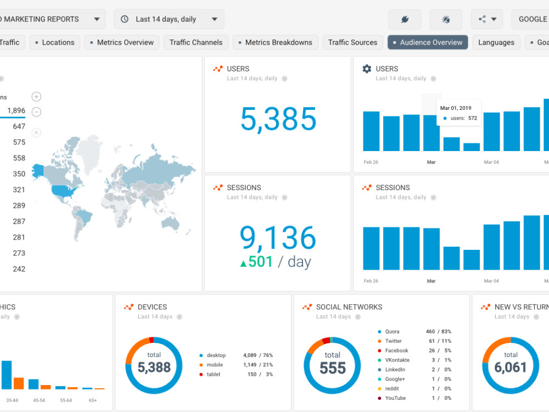The width and height of the screenshot is (549, 412).
Task: Click the 9,136 sessions total value
Action: coord(278,238)
